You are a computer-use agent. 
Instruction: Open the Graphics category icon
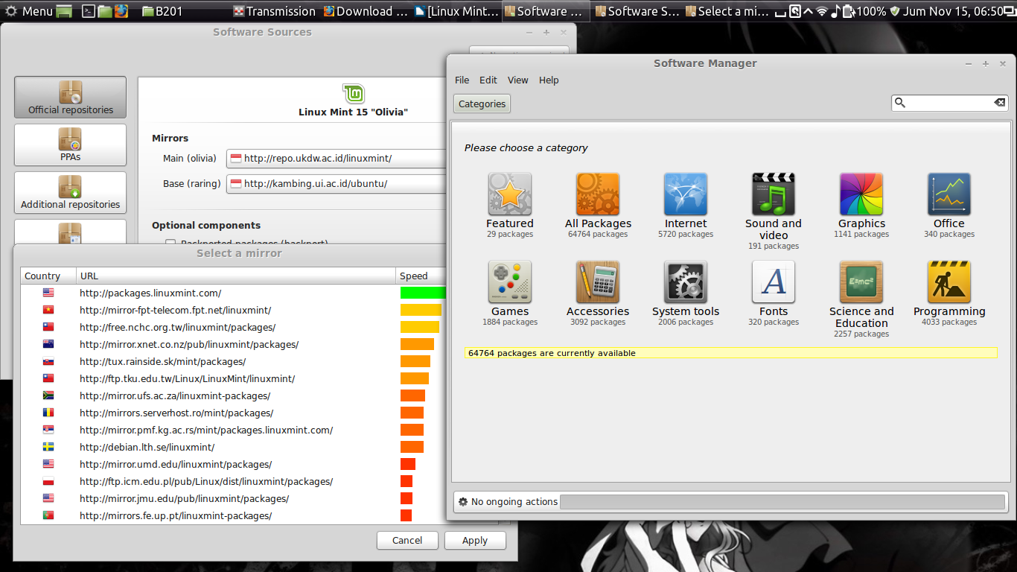[861, 194]
